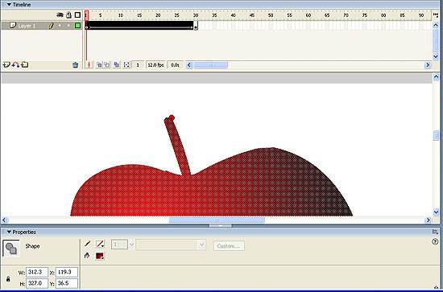Click the 12.0 fps frame rate box
The width and height of the screenshot is (443, 292).
point(155,65)
